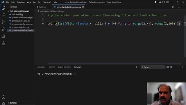Switch to the OUTPUT panel tab
This screenshot has height=105, width=186.
tap(52, 67)
